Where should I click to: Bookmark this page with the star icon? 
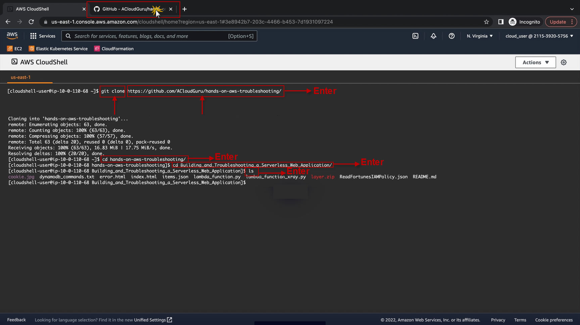[x=486, y=22]
